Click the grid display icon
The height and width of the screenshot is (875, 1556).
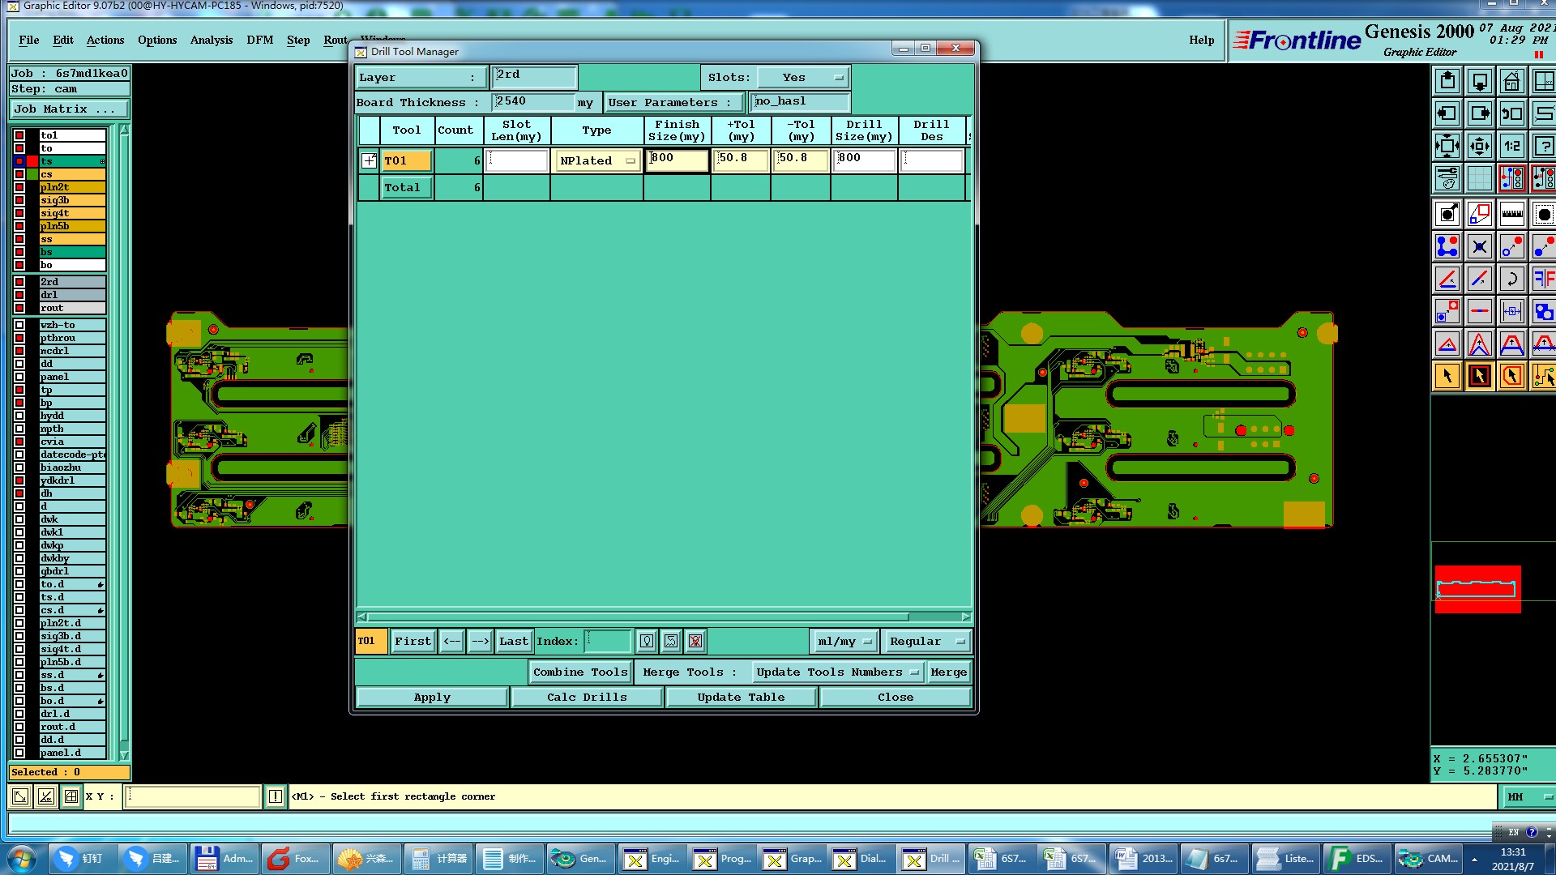pos(1479,178)
